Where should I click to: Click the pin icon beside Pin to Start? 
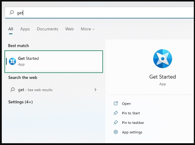pyautogui.click(x=116, y=113)
